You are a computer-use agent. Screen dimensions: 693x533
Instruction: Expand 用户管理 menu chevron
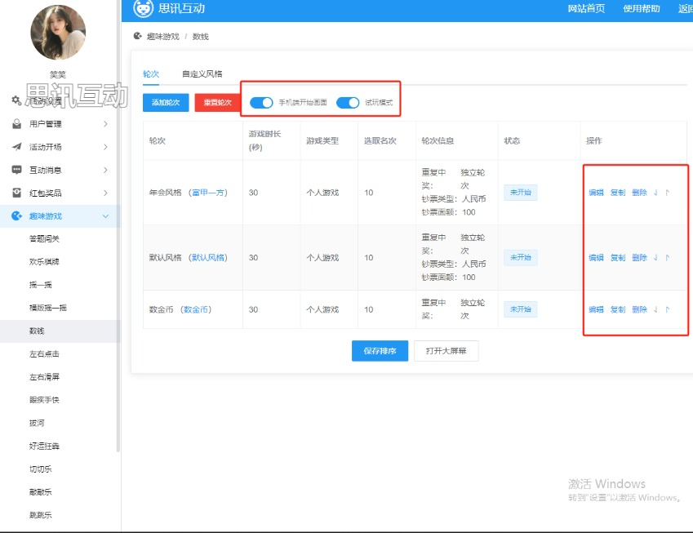tap(105, 124)
